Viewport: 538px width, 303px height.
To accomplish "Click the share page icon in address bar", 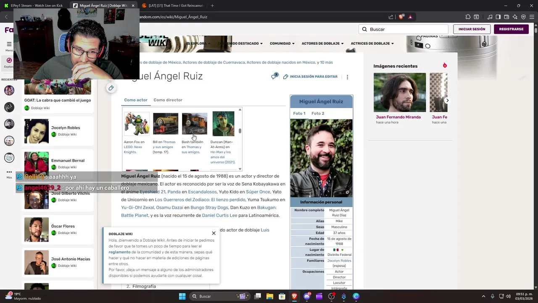I will 391,17.
